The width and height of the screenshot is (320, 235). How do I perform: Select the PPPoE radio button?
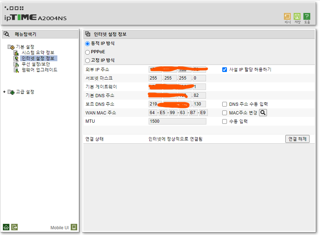[x=88, y=52]
